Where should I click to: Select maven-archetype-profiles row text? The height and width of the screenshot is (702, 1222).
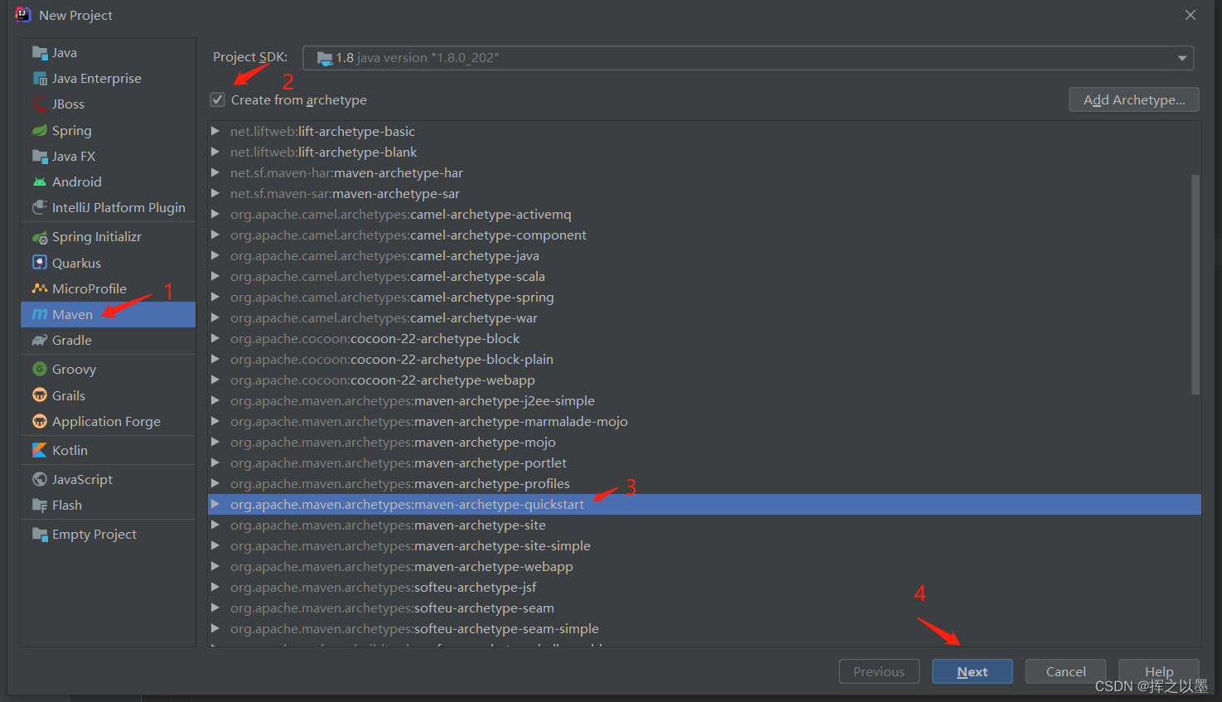click(400, 484)
